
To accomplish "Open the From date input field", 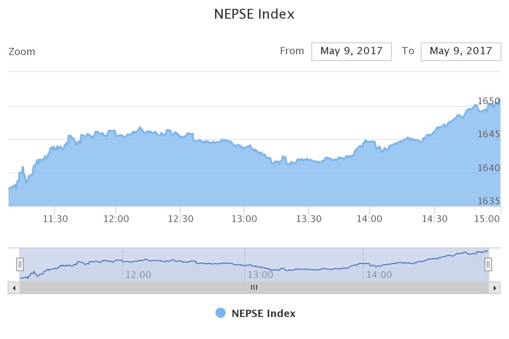I will tap(351, 51).
